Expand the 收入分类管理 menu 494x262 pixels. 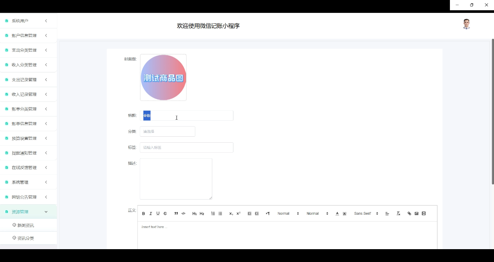pyautogui.click(x=28, y=65)
